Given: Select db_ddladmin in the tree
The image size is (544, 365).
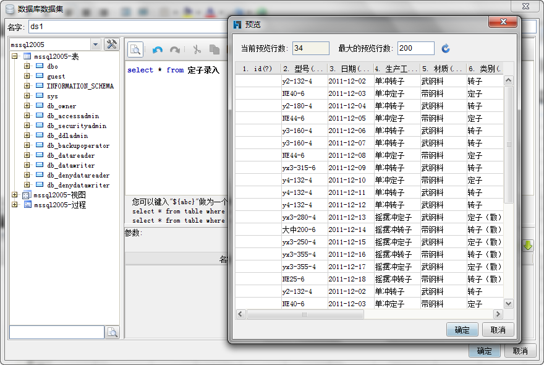Looking at the screenshot, I should point(67,135).
